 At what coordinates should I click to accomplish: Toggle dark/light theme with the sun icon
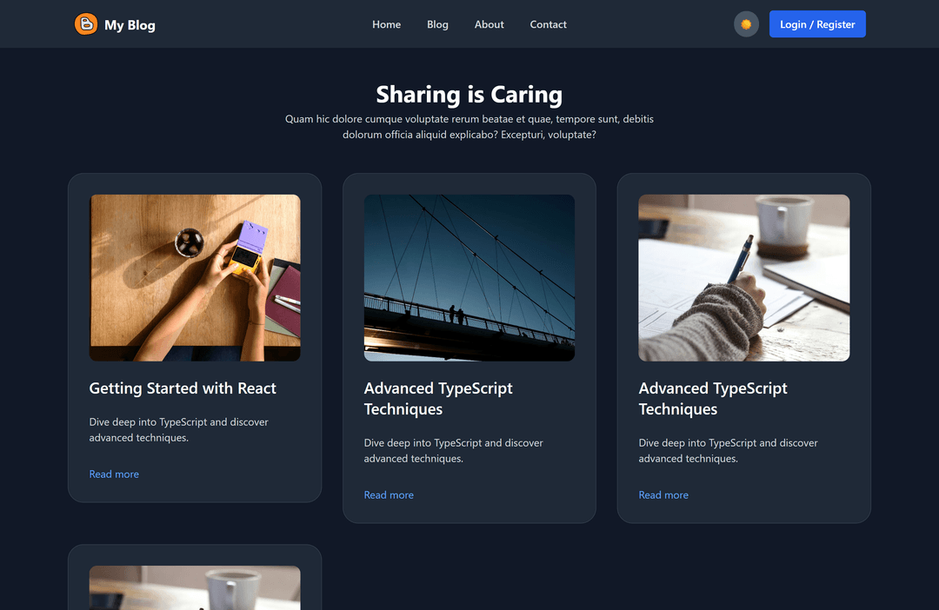(746, 23)
